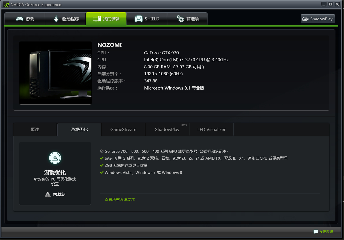This screenshot has height=240, width=344.
Task: Open the 首选项 preferences tab
Action: tap(187, 19)
